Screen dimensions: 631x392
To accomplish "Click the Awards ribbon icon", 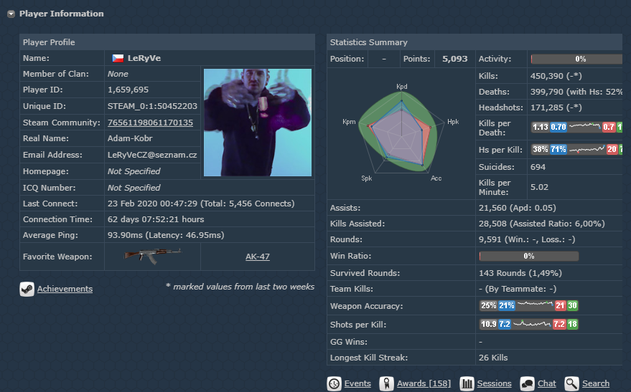I will pos(386,383).
